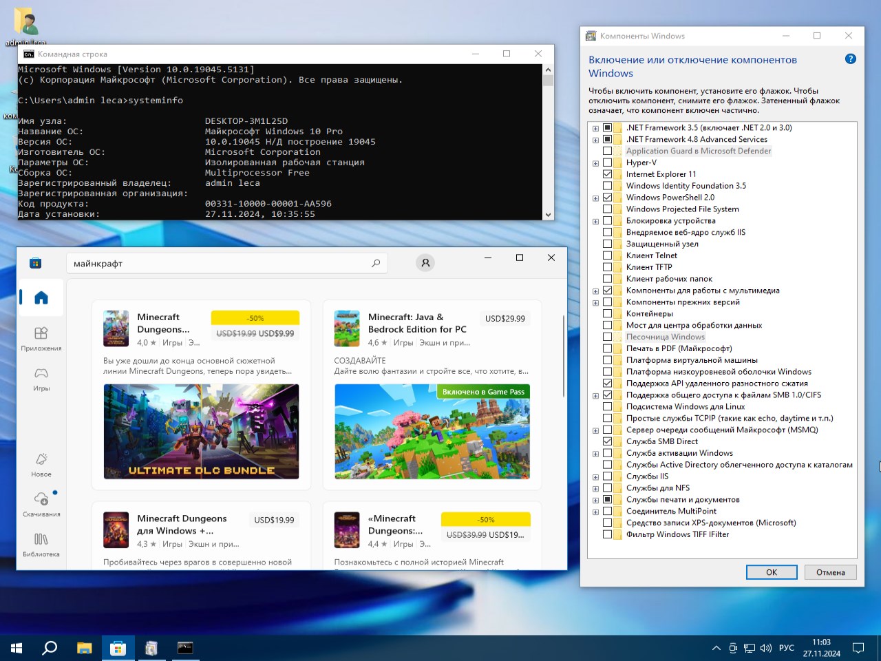Click Отмена to cancel components dialog

[830, 572]
